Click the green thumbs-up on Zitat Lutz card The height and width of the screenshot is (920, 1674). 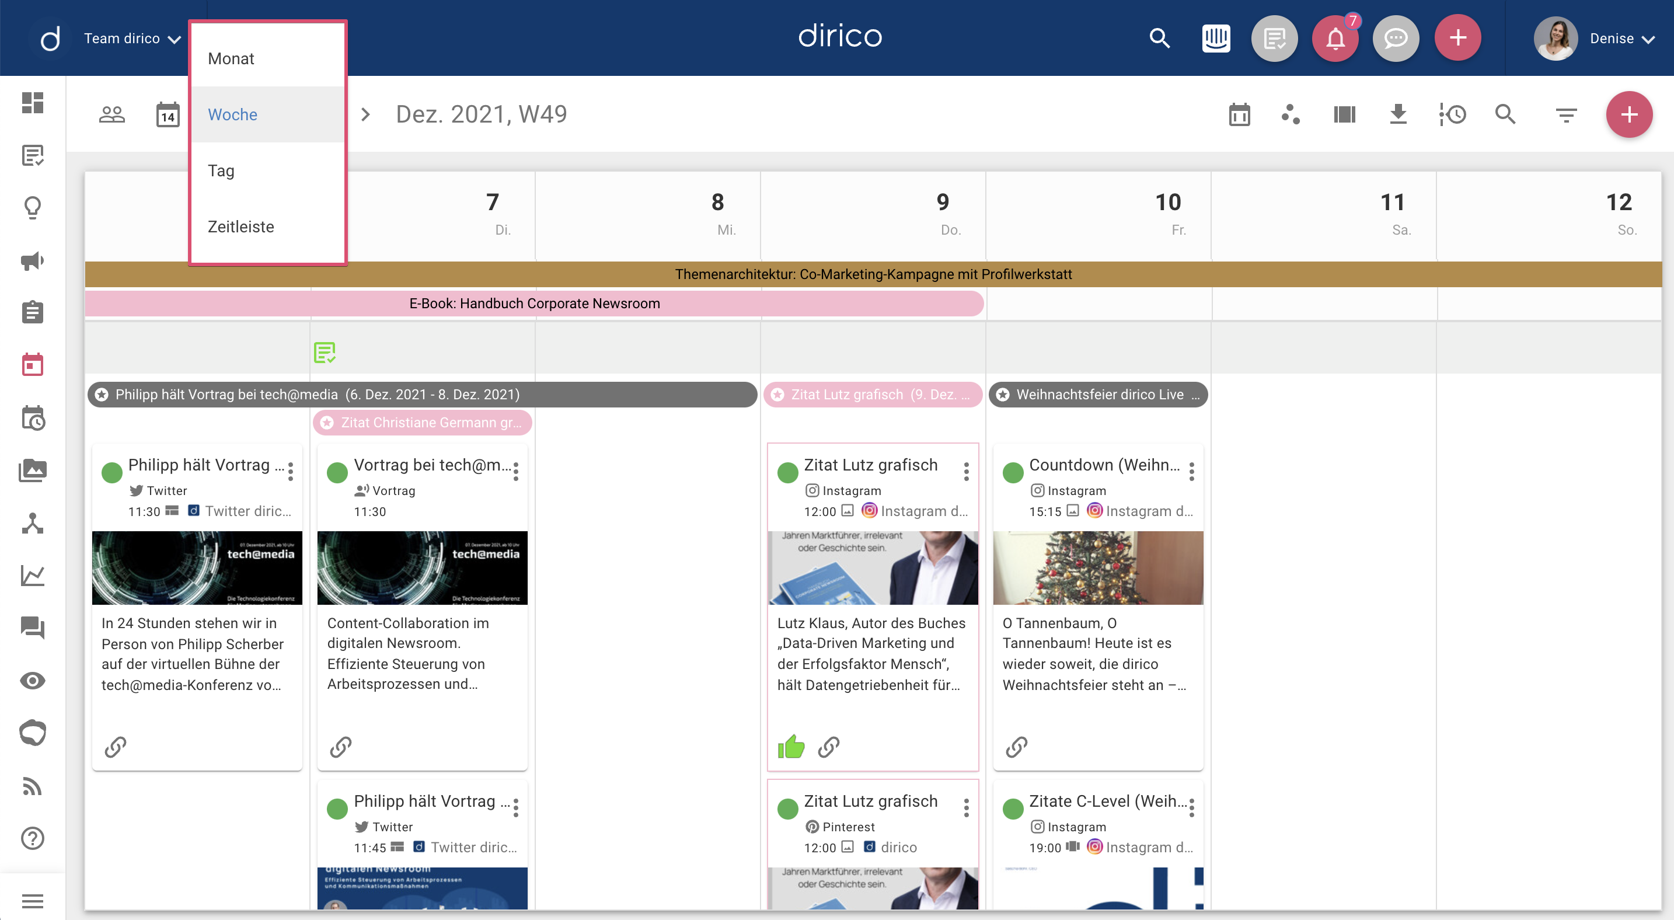[791, 747]
